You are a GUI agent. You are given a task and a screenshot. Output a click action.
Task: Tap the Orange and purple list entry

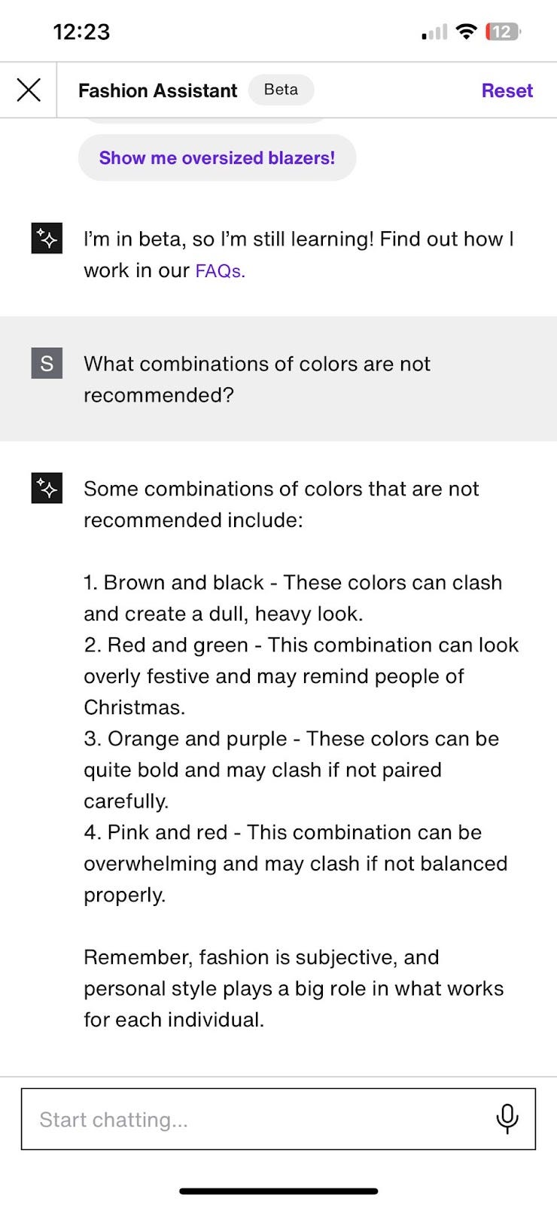[x=291, y=769]
